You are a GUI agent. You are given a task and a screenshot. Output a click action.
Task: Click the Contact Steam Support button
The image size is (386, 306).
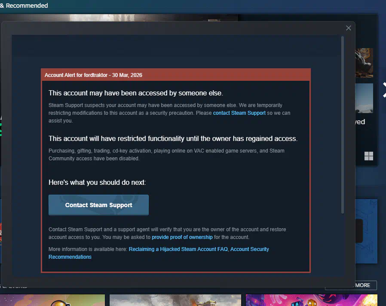pyautogui.click(x=98, y=205)
